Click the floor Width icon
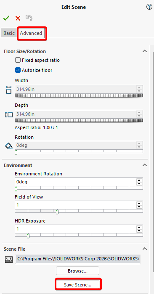This screenshot has height=294, width=154. [x=9, y=90]
